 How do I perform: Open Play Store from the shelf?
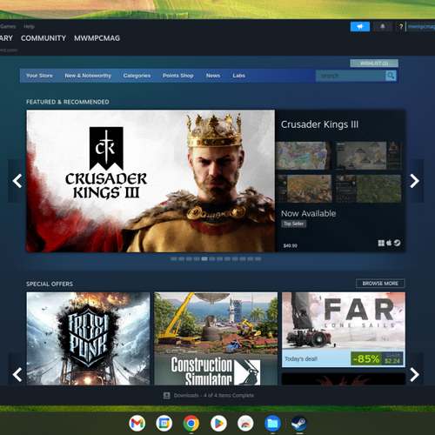218,424
